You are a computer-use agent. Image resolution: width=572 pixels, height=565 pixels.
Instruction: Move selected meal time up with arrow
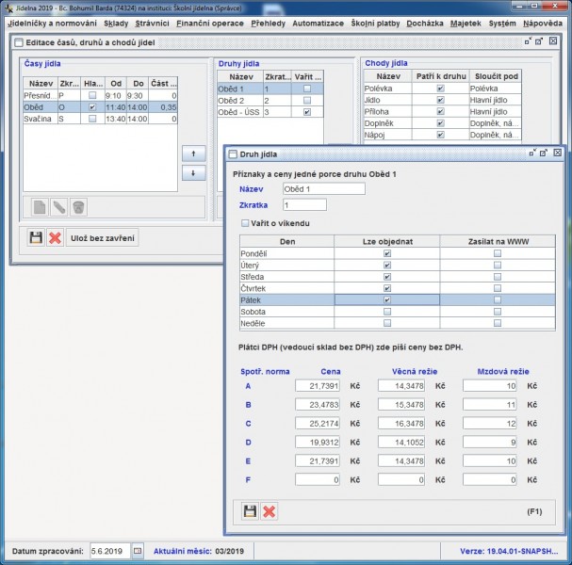click(193, 153)
